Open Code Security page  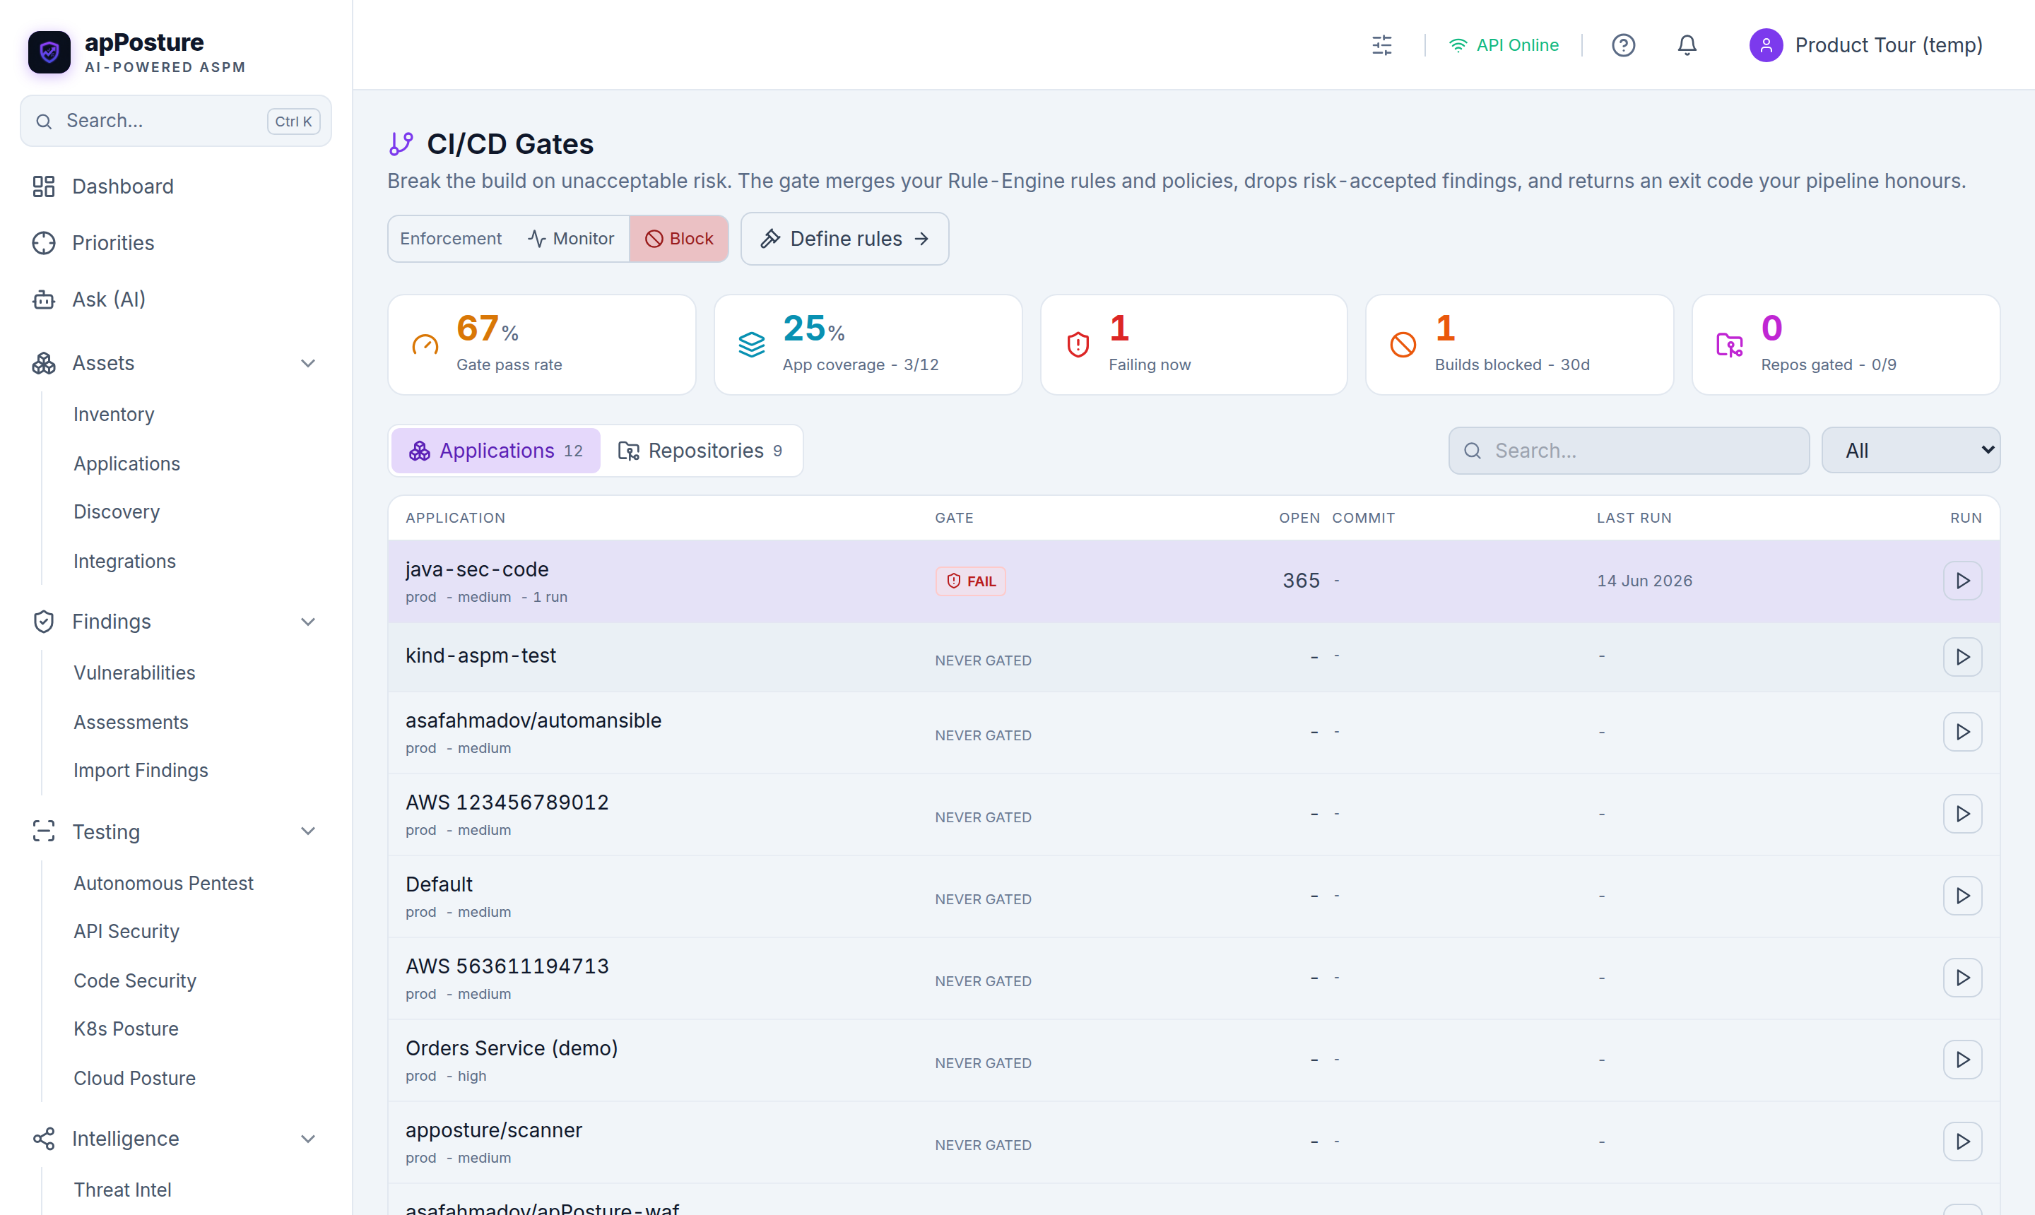coord(135,981)
